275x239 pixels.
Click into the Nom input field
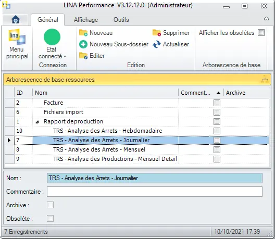(x=155, y=178)
